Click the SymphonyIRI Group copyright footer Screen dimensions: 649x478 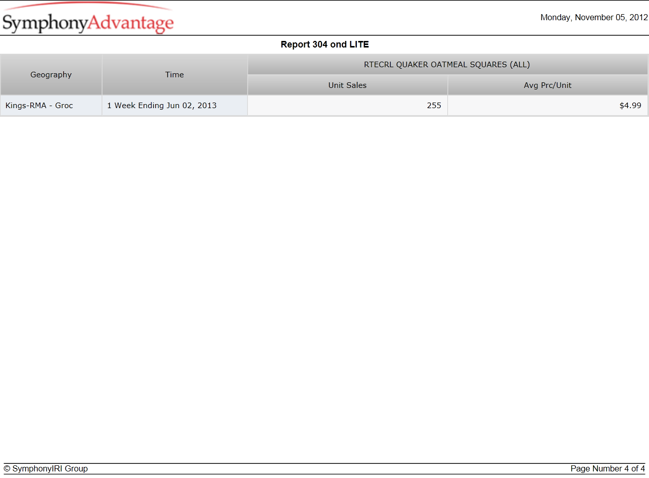coord(45,469)
